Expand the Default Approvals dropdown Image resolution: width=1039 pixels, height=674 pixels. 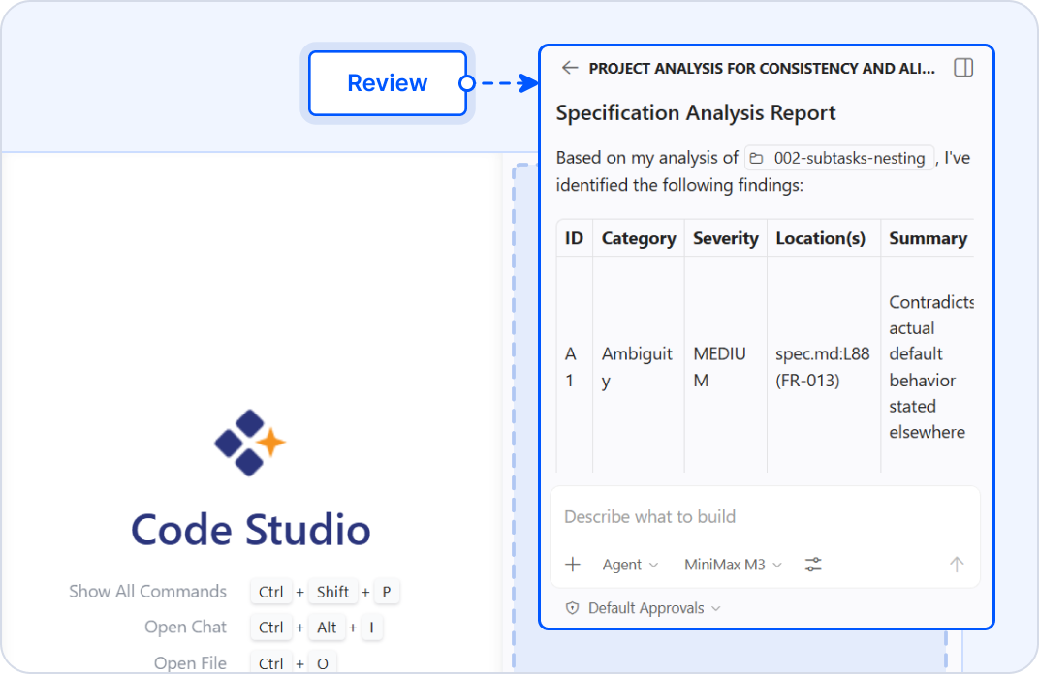pyautogui.click(x=654, y=608)
